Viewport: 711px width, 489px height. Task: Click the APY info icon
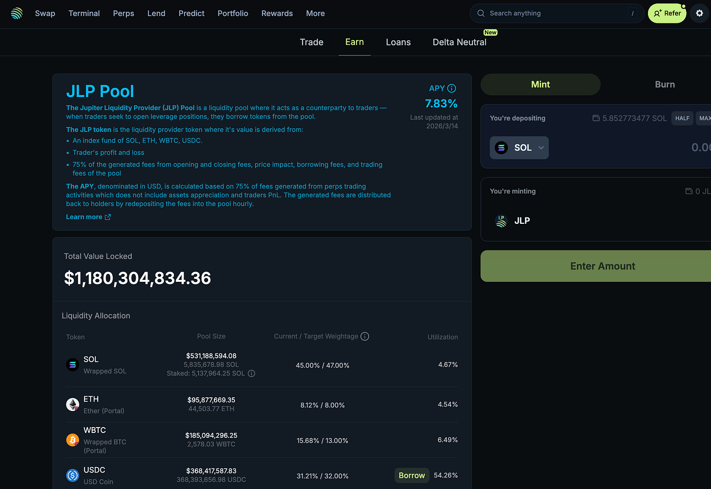[x=452, y=88]
